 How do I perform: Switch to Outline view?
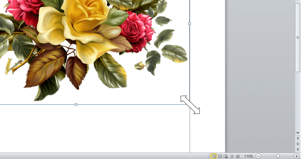click(x=231, y=156)
